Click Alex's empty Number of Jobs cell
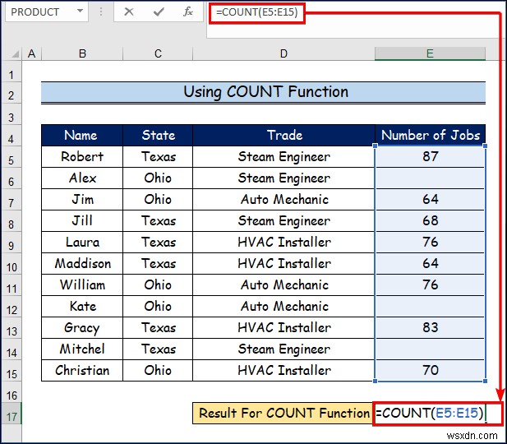This screenshot has width=507, height=444. [430, 178]
